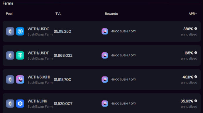Open the WETH/LINK farm pool name
Screen dimensions: 203x113
point(37,101)
